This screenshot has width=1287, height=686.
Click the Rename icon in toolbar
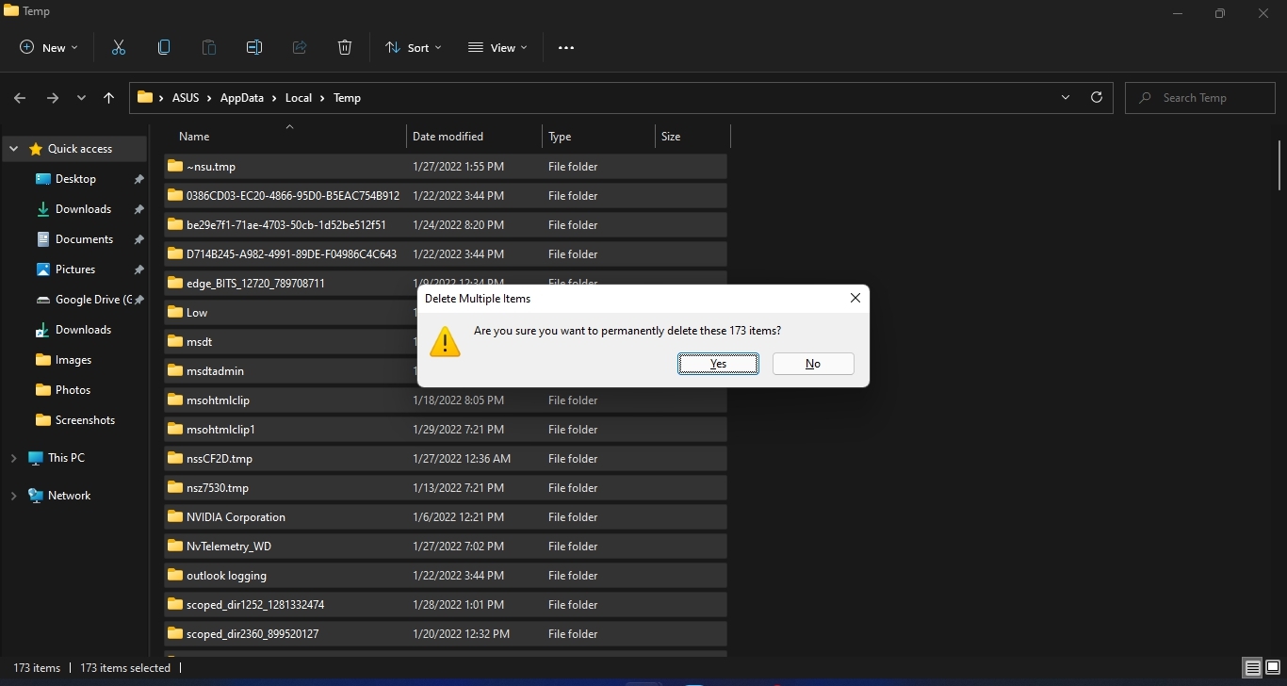[254, 47]
